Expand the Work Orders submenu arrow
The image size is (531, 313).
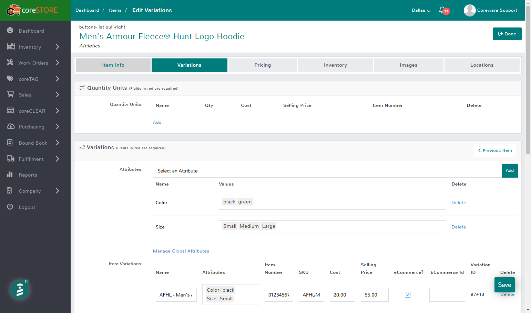click(58, 63)
